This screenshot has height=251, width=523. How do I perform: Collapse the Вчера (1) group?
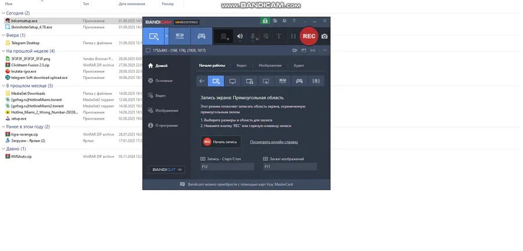point(3,35)
